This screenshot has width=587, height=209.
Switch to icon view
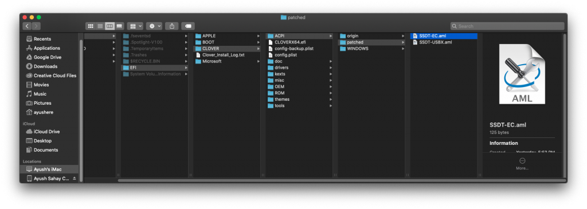tap(90, 26)
